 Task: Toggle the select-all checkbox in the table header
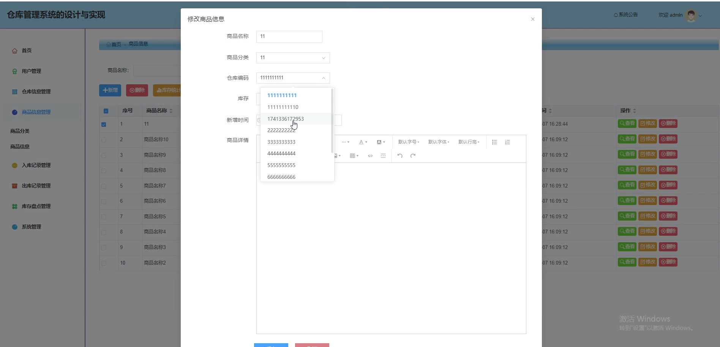point(106,111)
